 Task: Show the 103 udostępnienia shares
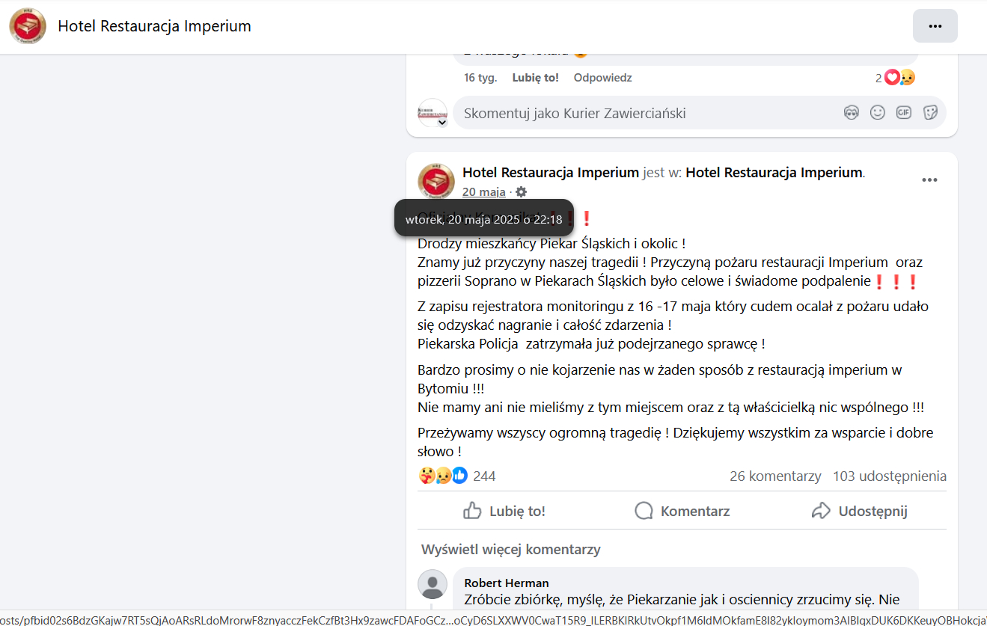pos(889,476)
